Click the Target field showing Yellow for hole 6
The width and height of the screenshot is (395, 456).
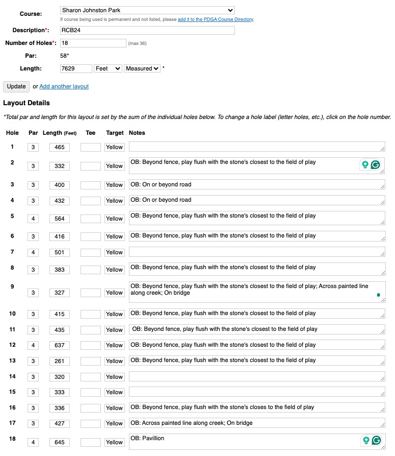point(114,237)
